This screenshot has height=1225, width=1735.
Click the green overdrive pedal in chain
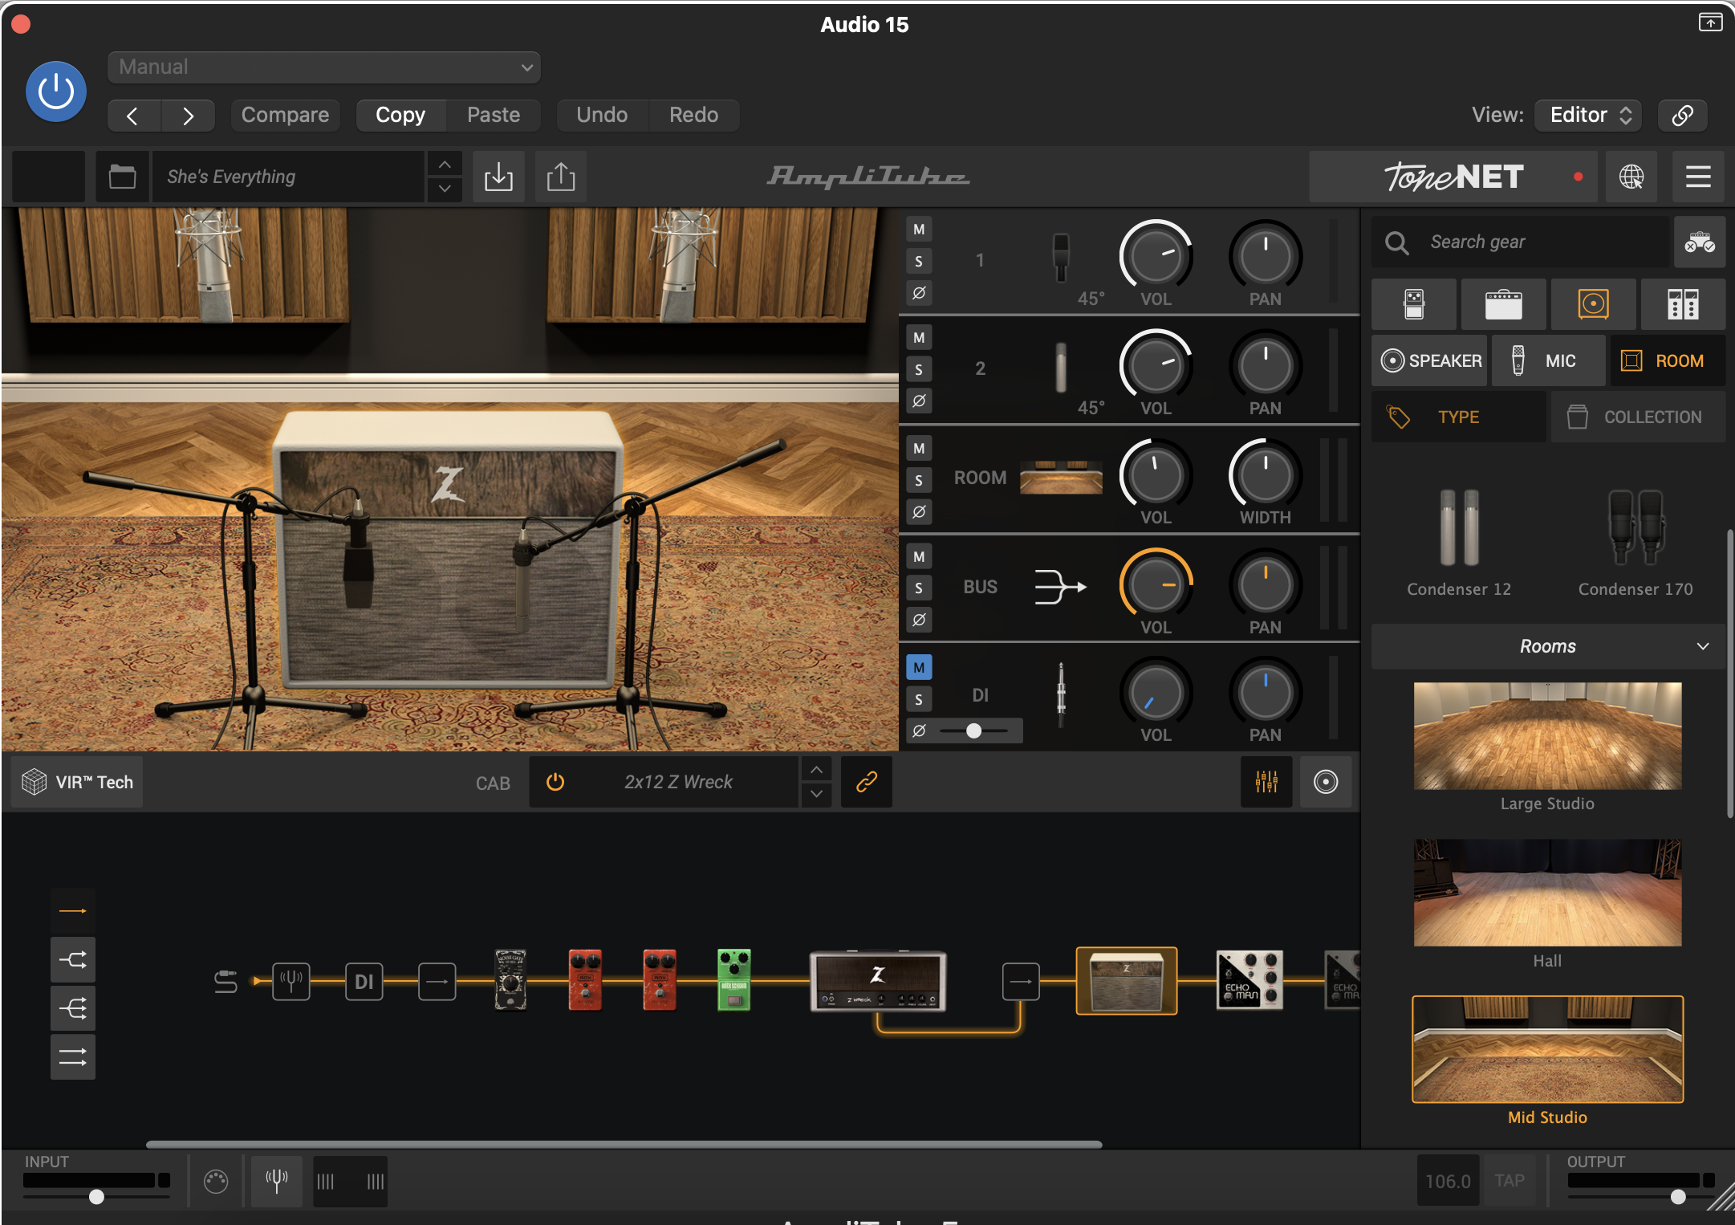(x=733, y=980)
